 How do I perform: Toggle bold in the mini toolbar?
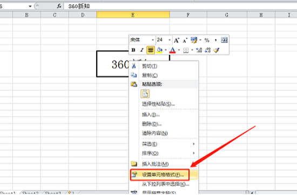click(133, 50)
